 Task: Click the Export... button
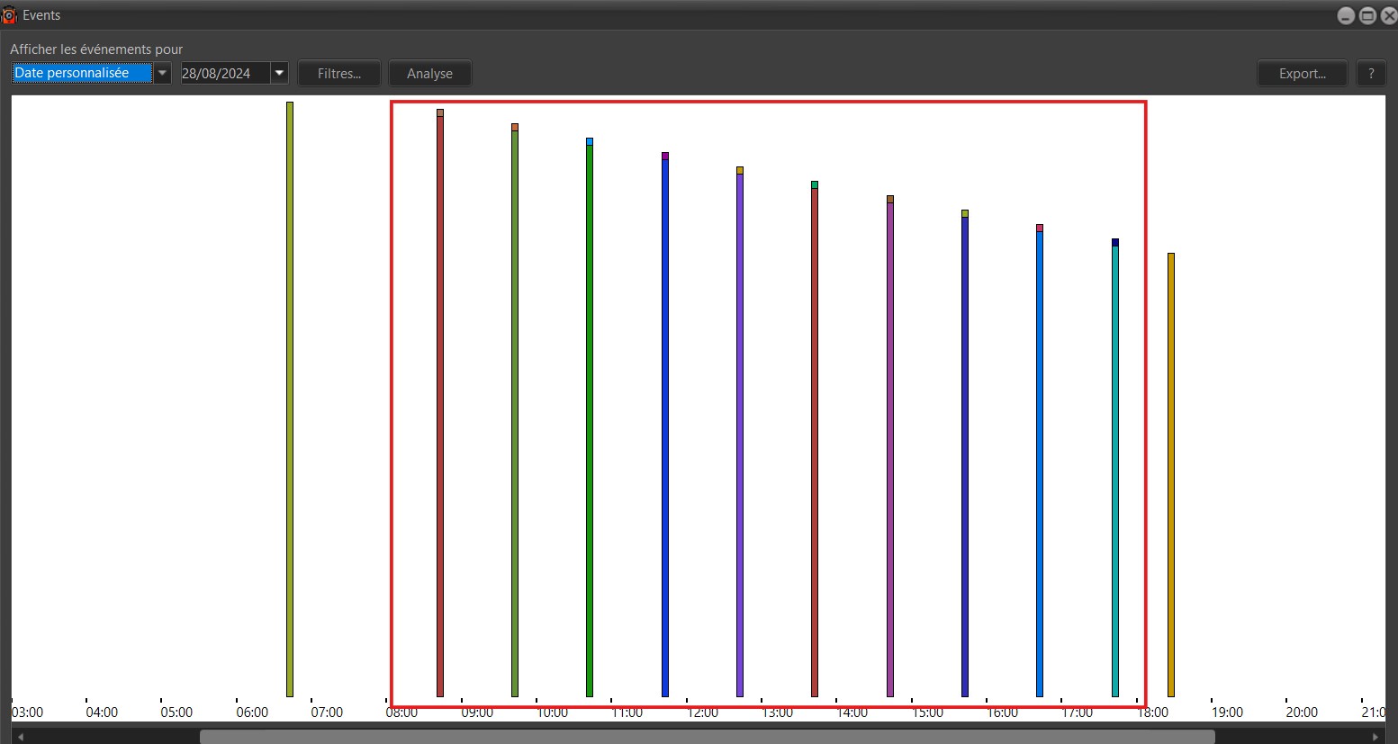pos(1302,74)
